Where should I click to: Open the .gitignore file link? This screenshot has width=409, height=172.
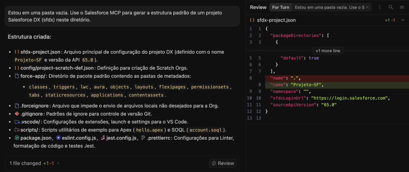click(x=32, y=114)
